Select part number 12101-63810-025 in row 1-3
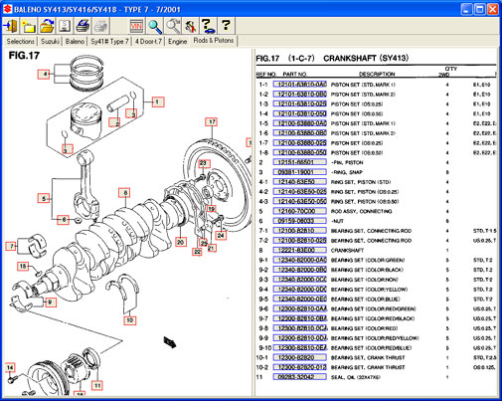Viewport: 502px width, 401px height. click(x=300, y=104)
